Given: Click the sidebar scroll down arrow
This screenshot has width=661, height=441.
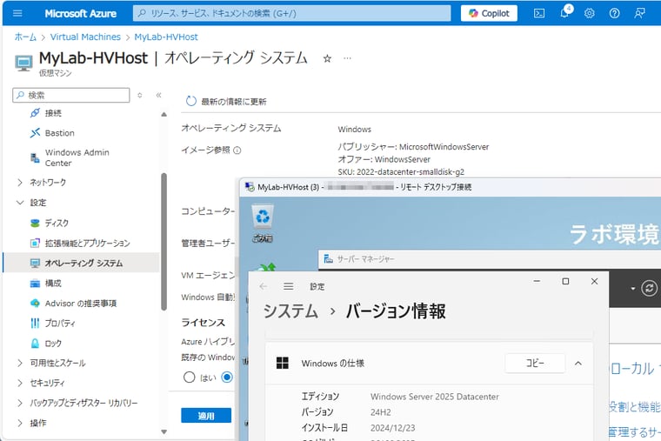Looking at the screenshot, I should tap(164, 431).
